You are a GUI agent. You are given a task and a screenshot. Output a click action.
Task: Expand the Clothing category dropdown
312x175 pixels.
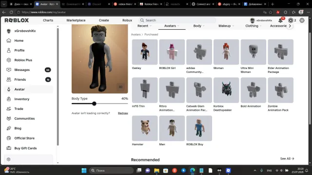click(x=253, y=26)
